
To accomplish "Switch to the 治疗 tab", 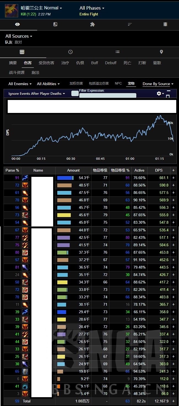I will click(x=65, y=63).
